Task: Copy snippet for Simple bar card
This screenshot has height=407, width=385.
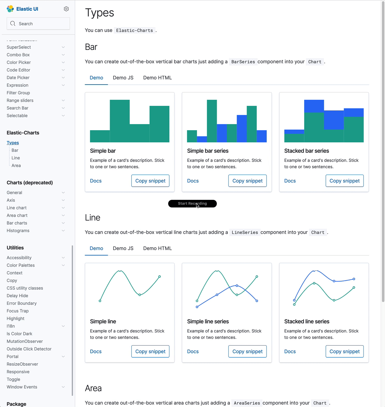Action: tap(150, 181)
